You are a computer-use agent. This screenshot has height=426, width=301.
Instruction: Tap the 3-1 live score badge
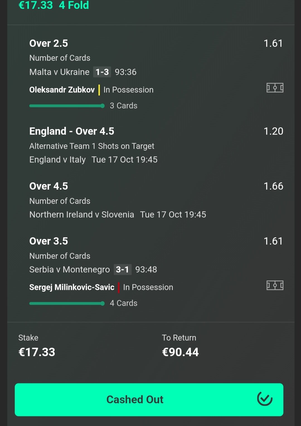pos(123,269)
